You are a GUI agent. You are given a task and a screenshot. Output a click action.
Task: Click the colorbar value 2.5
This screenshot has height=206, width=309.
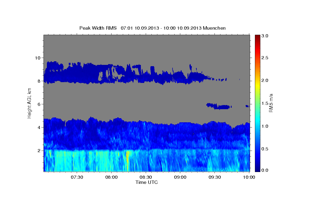click(265, 58)
